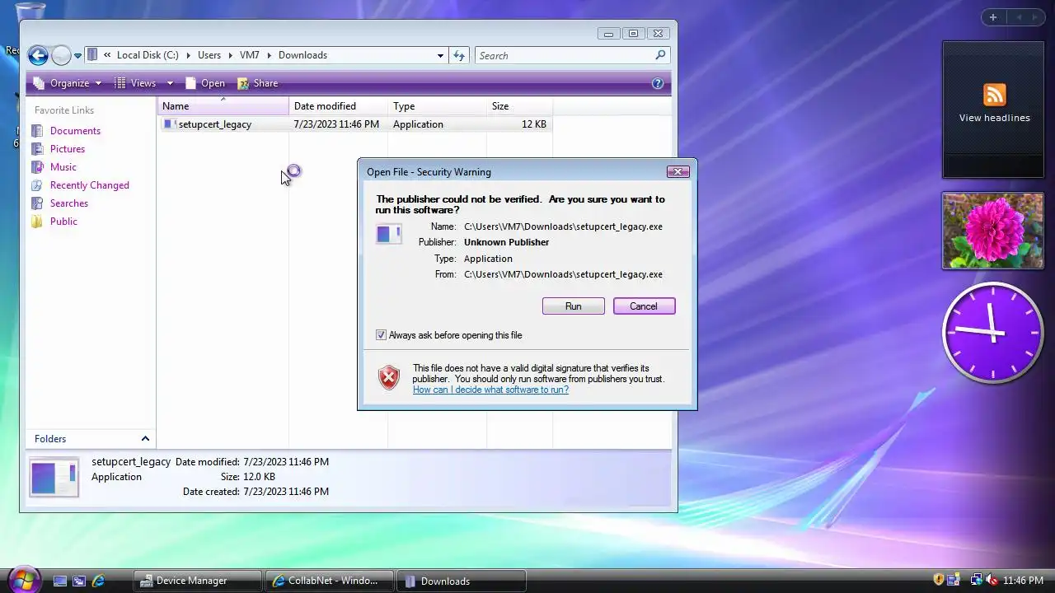Click the Search input box
Image resolution: width=1055 pixels, height=593 pixels.
point(565,55)
